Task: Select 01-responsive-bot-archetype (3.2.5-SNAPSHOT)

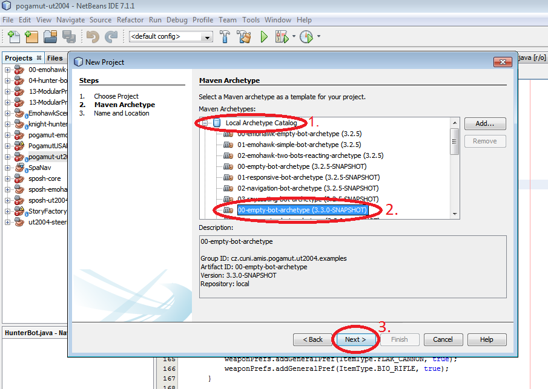Action: click(x=309, y=177)
